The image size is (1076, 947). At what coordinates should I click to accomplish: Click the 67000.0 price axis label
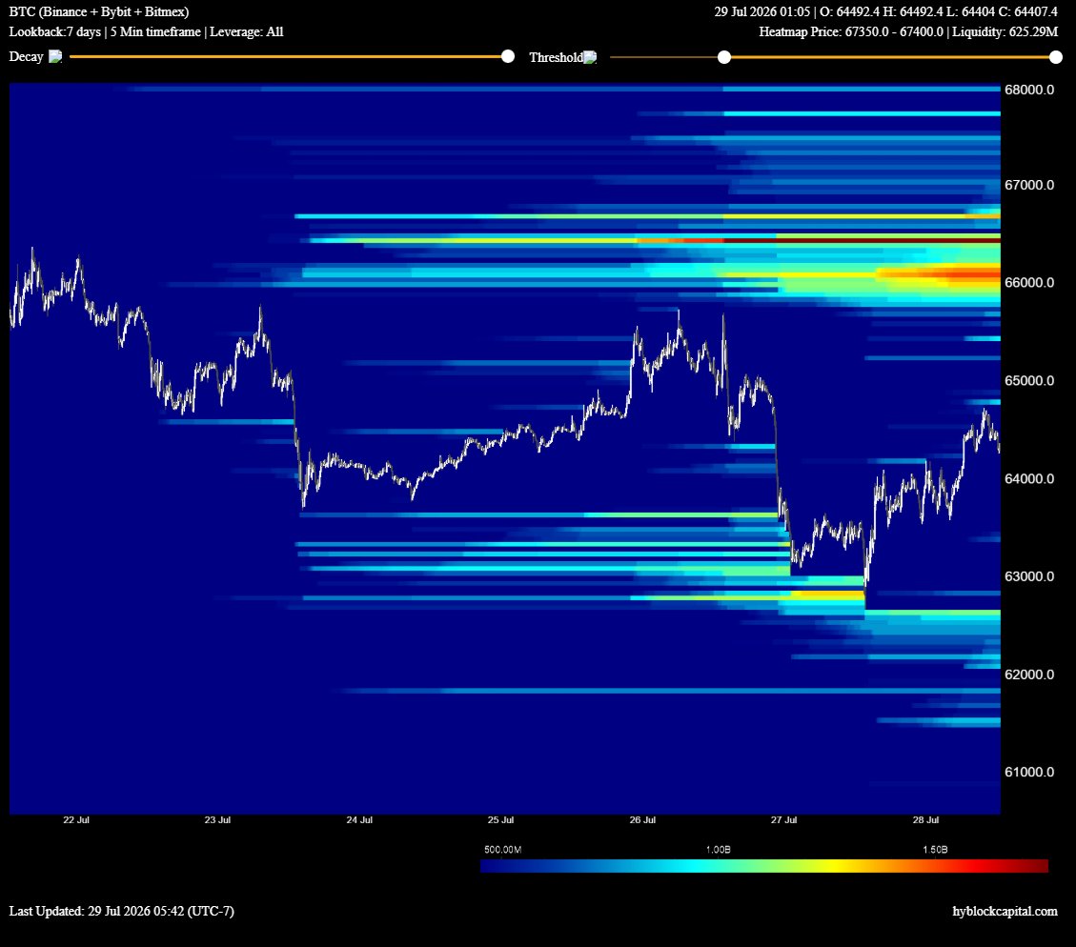(1029, 185)
